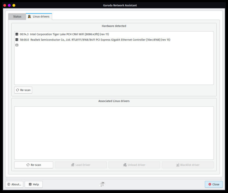Click the card icon beside Realtek entry
This screenshot has width=228, height=193.
point(17,40)
